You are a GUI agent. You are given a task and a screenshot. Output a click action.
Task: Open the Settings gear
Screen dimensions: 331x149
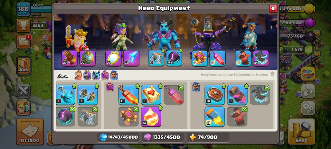(x=308, y=108)
